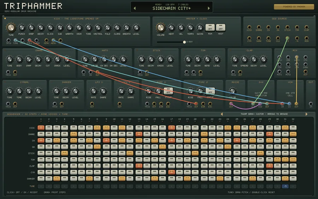Click the LFO 1 OUT jack
318x199 pixels.
(92, 104)
